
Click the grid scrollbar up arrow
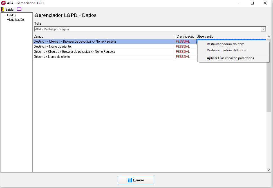(269, 36)
